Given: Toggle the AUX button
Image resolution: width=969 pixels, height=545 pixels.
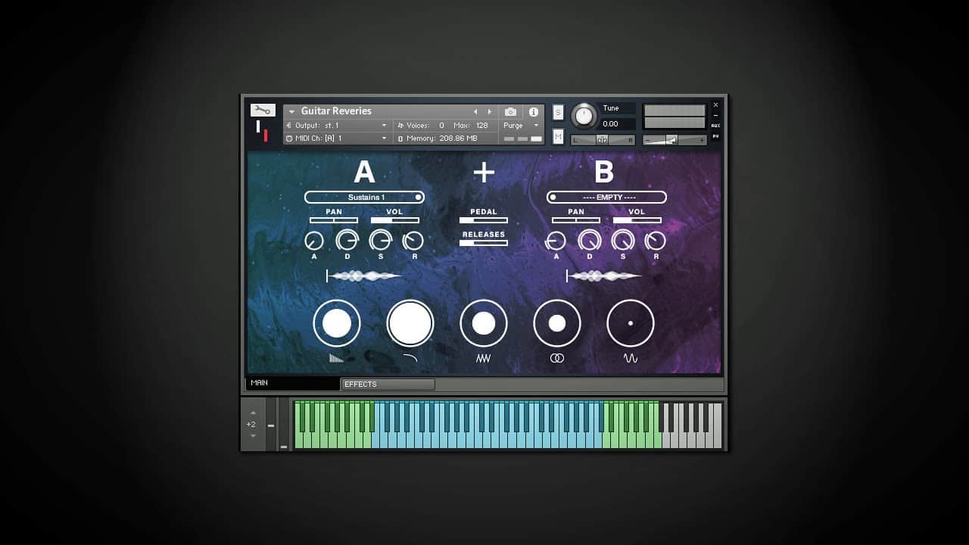Looking at the screenshot, I should click(x=715, y=126).
